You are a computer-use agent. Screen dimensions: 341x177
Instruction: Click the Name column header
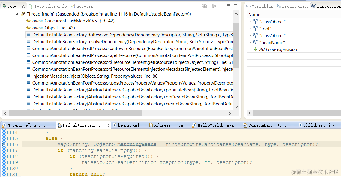(x=254, y=15)
